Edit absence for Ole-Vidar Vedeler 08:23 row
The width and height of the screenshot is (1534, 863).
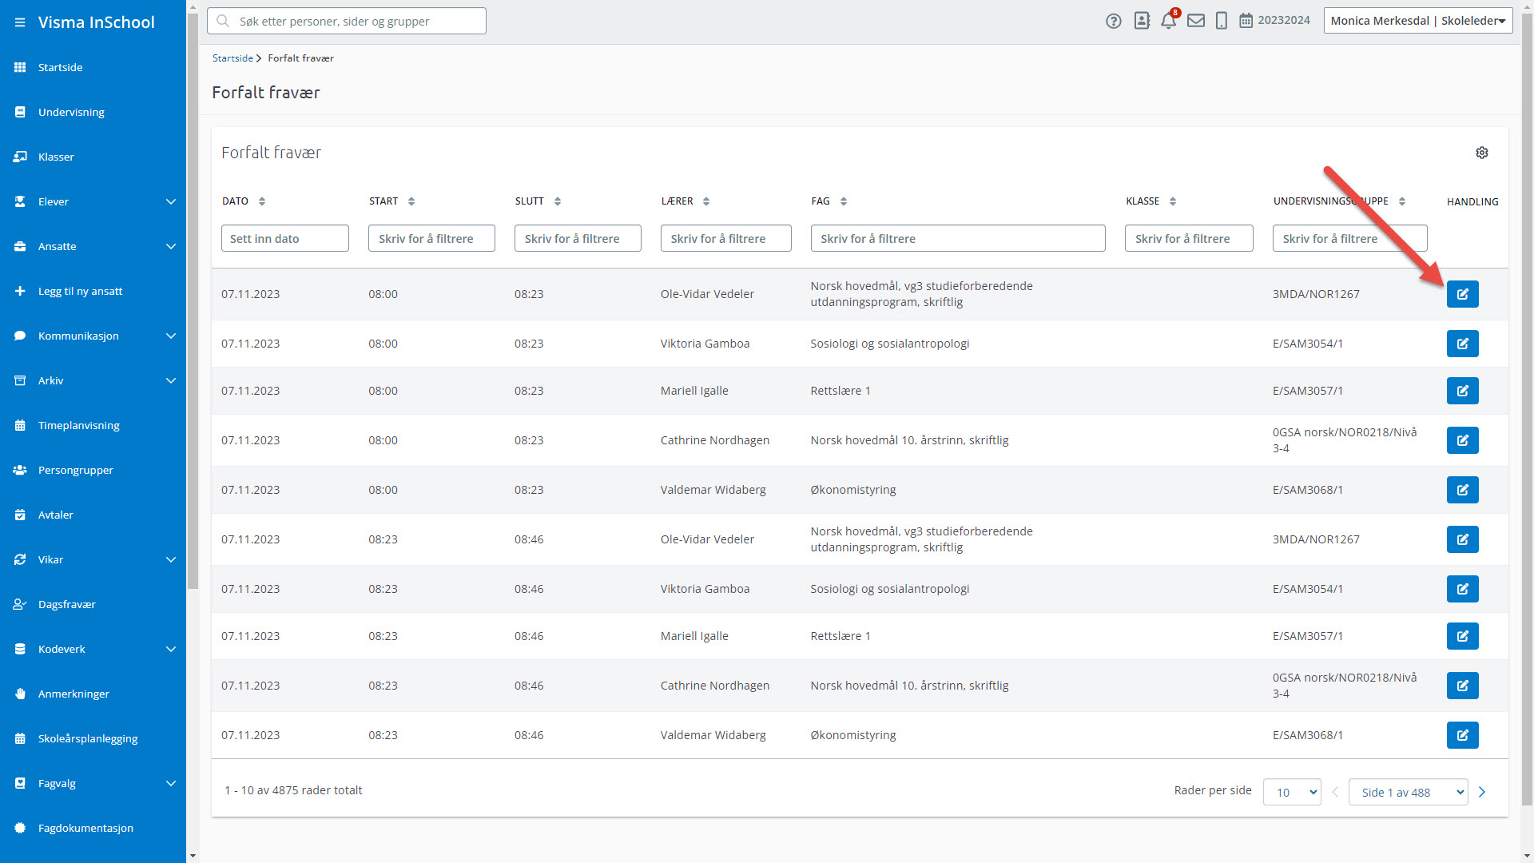(1462, 539)
